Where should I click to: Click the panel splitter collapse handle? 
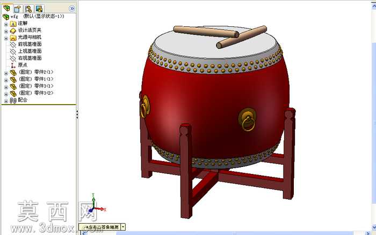77,115
